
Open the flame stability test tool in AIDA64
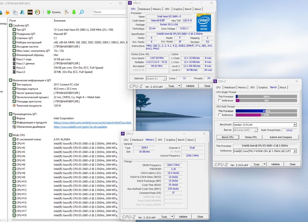pos(7,12)
